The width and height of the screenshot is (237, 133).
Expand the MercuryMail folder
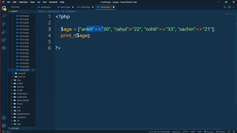23,100
